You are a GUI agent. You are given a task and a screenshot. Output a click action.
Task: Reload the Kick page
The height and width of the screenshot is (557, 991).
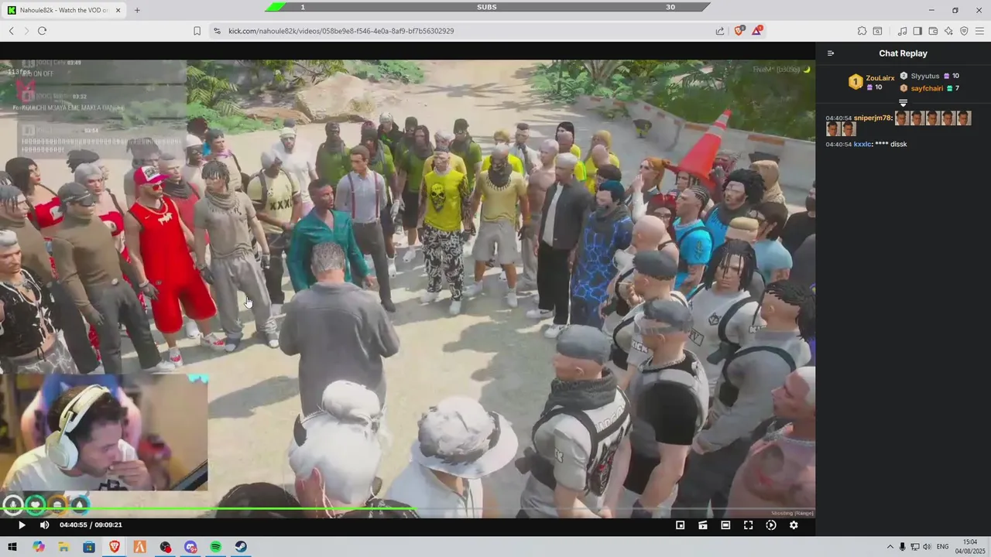point(42,31)
